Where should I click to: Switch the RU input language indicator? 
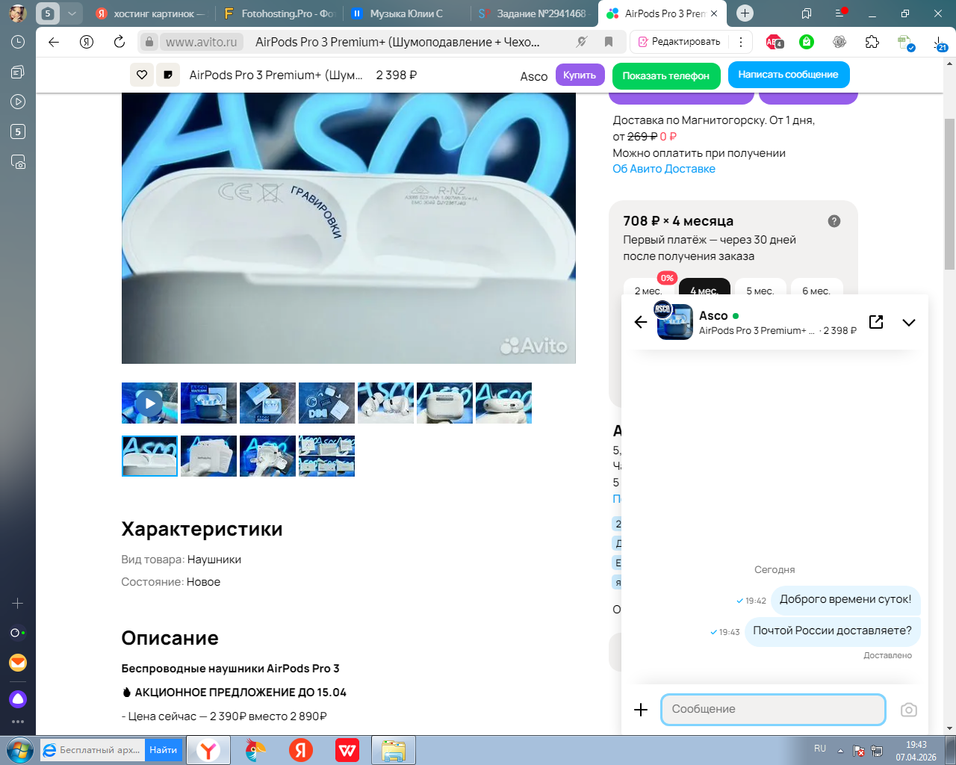[820, 749]
